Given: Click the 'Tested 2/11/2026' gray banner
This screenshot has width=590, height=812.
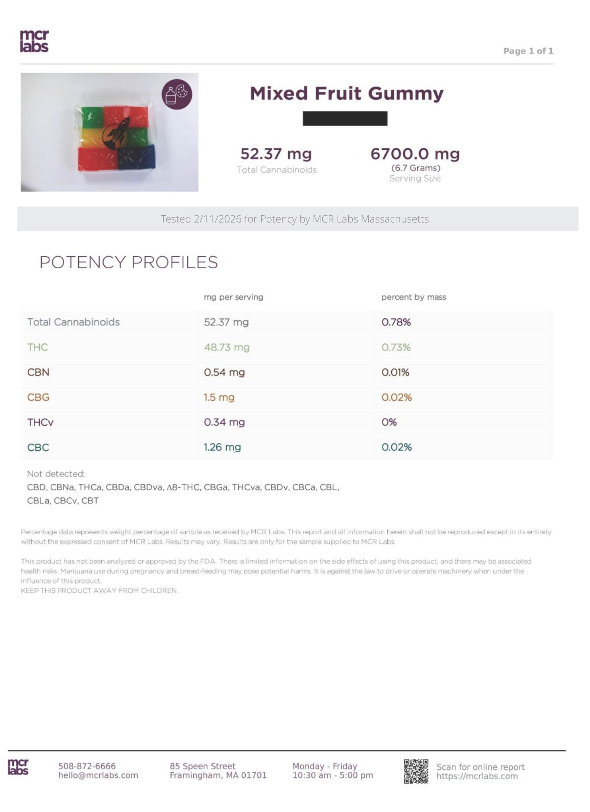Looking at the screenshot, I should pos(295,219).
